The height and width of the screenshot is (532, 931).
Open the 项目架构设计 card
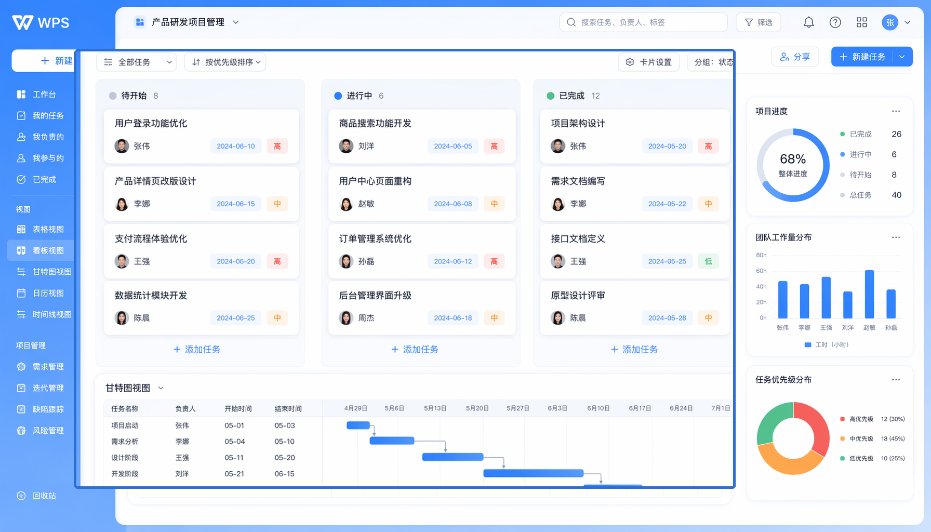click(635, 136)
